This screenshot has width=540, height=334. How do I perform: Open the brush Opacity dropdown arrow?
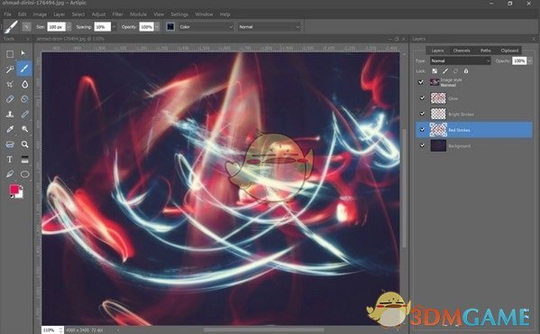point(157,26)
